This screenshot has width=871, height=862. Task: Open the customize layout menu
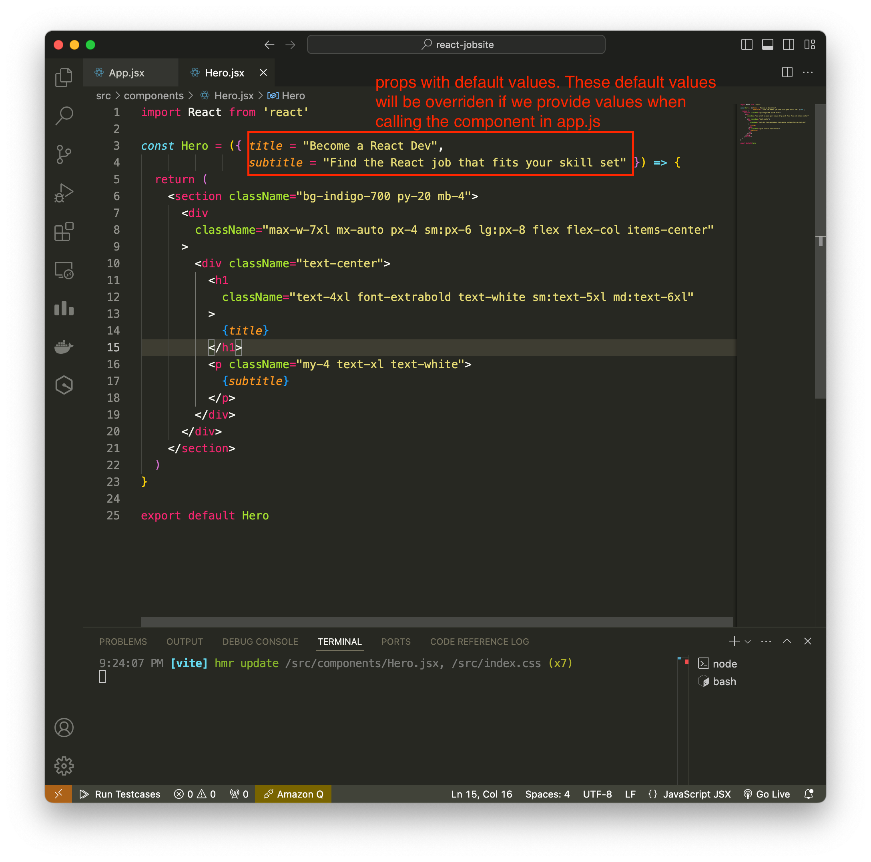click(809, 45)
